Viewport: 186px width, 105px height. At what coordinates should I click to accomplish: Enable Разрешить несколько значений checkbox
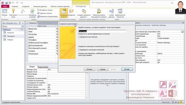(x=79, y=50)
